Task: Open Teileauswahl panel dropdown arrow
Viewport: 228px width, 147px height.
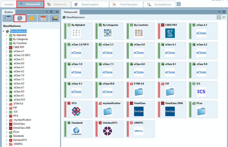Action: coord(219,12)
